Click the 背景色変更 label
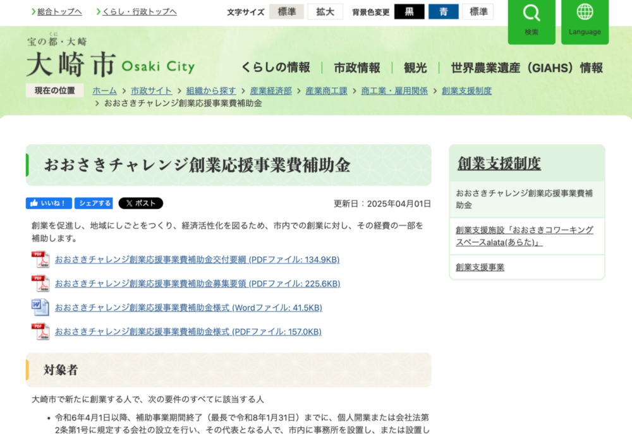 click(x=371, y=12)
